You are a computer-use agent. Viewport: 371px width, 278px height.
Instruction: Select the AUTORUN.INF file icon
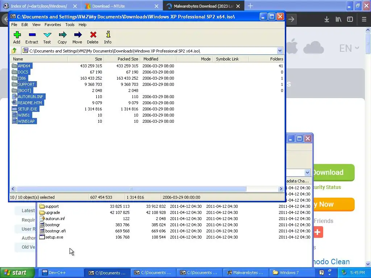(x=14, y=96)
